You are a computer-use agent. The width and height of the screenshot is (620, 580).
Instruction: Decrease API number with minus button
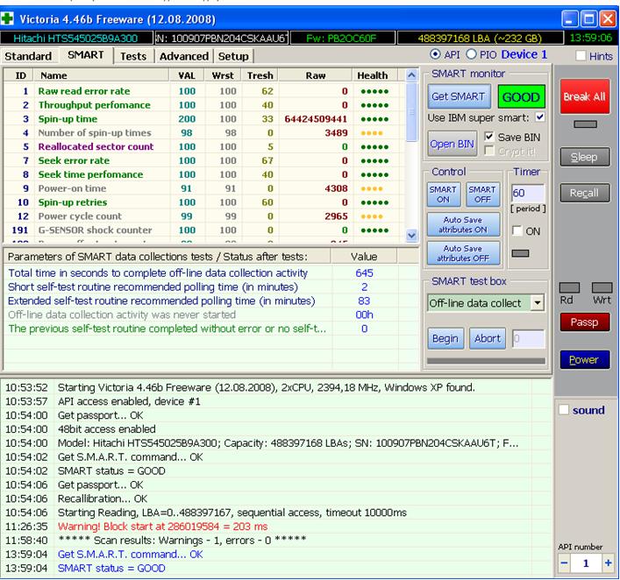click(564, 563)
